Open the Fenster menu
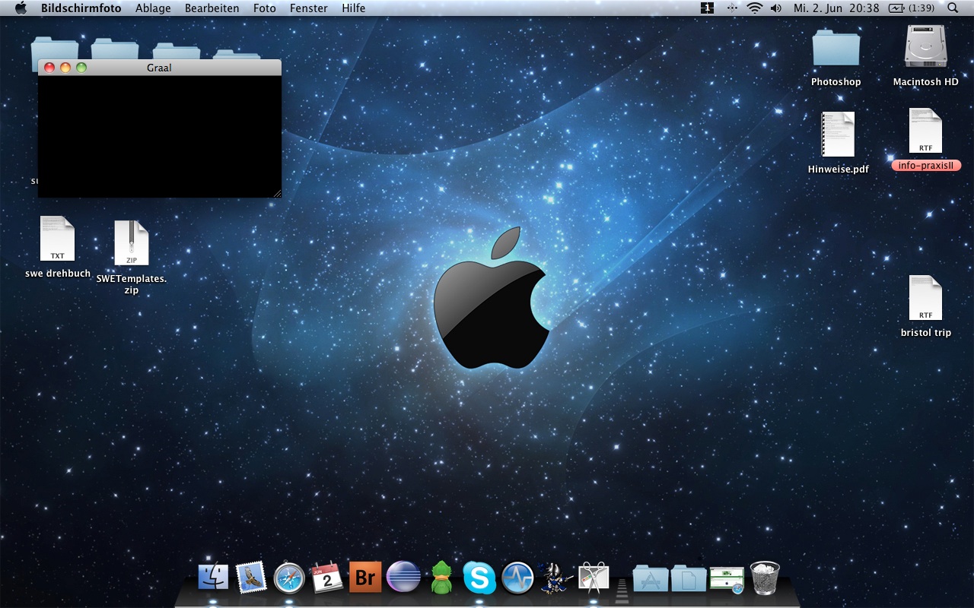 tap(308, 8)
